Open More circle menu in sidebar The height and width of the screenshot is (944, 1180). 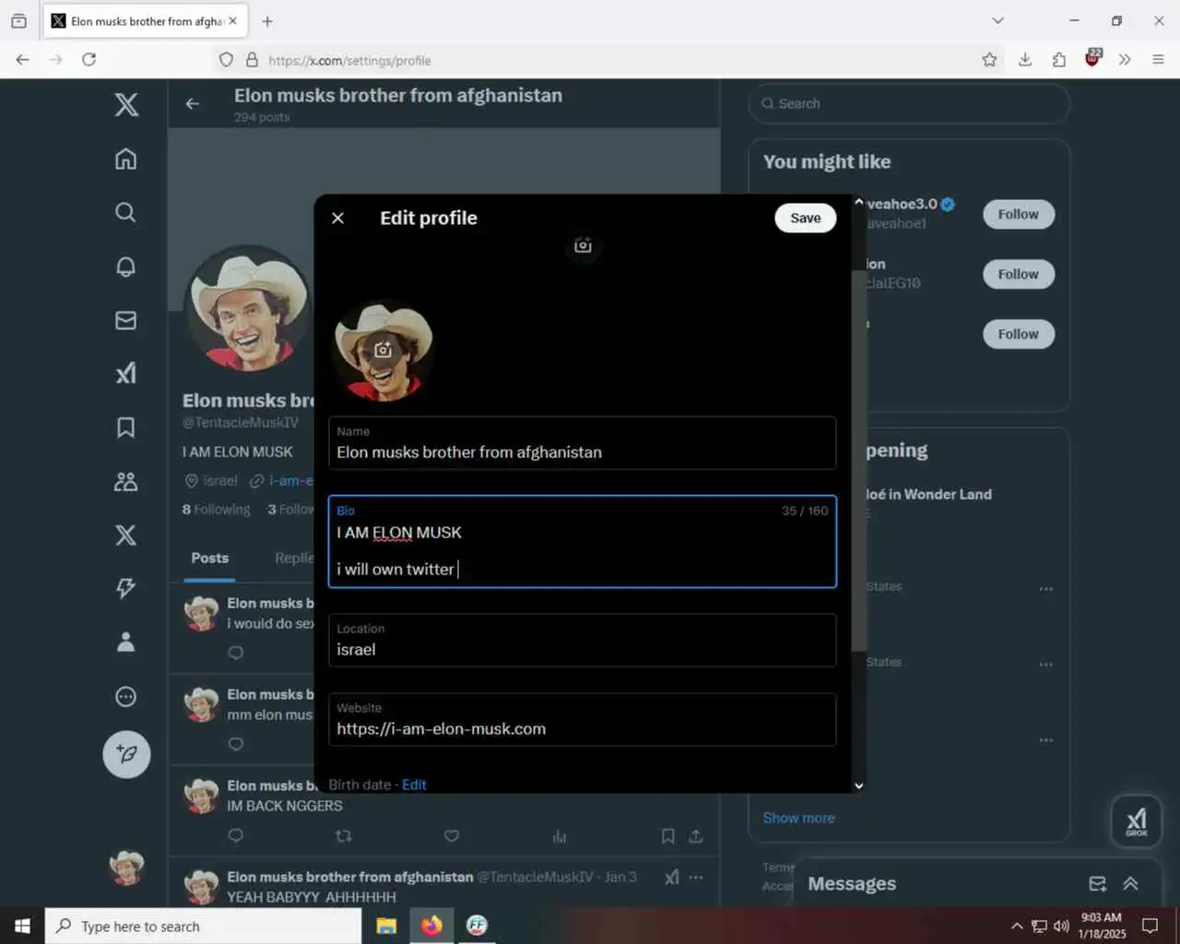(126, 696)
